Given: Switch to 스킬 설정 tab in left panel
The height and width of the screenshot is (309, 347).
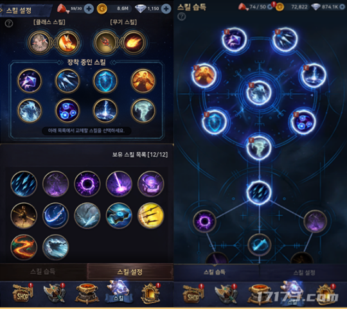Looking at the screenshot, I should 130,272.
